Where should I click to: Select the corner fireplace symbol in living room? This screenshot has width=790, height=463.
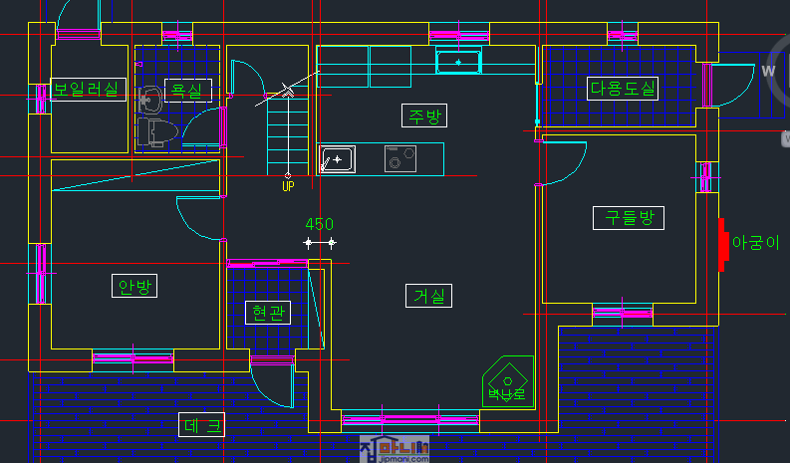(x=506, y=381)
